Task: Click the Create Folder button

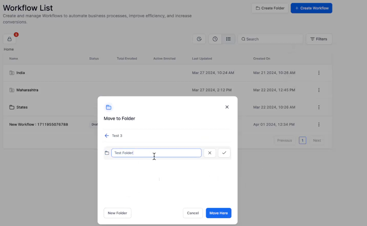Action: [x=270, y=8]
